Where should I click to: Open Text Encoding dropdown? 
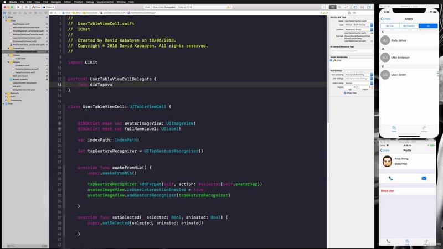point(358,75)
